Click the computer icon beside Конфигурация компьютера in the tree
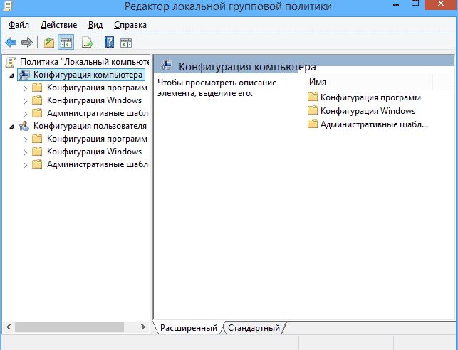This screenshot has height=350, width=458. [24, 75]
